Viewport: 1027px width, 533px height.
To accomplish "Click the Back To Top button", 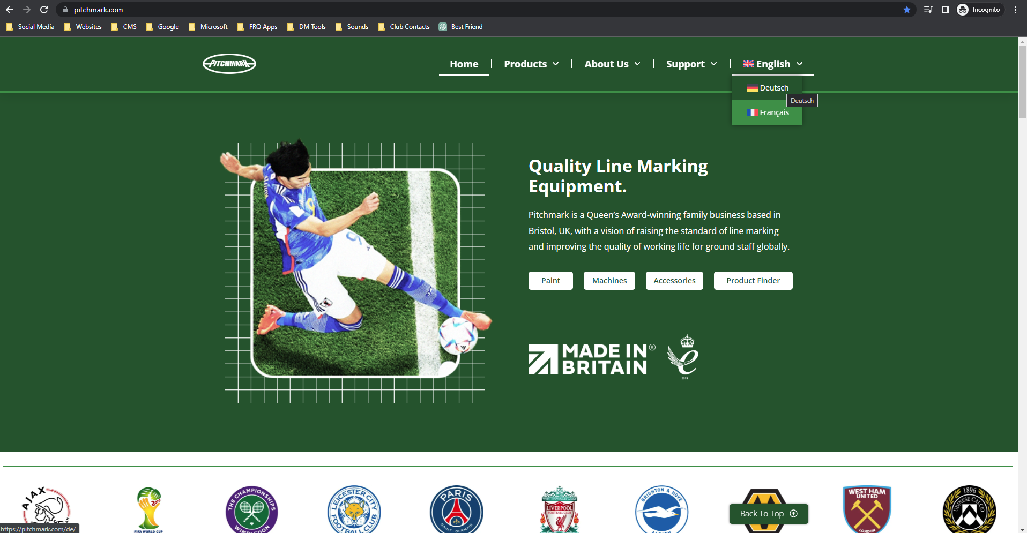I will 769,514.
